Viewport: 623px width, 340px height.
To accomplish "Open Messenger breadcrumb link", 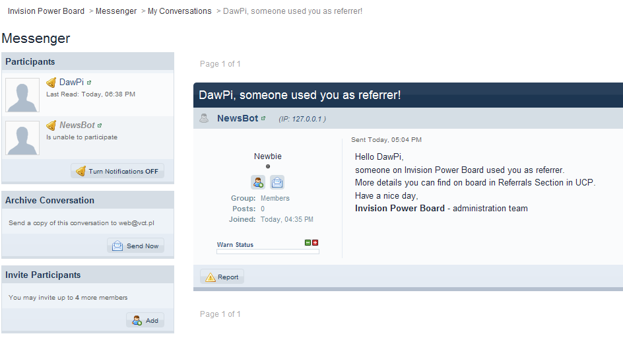I will point(116,11).
